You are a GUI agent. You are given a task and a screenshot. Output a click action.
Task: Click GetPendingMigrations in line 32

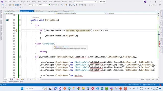pos(78,31)
